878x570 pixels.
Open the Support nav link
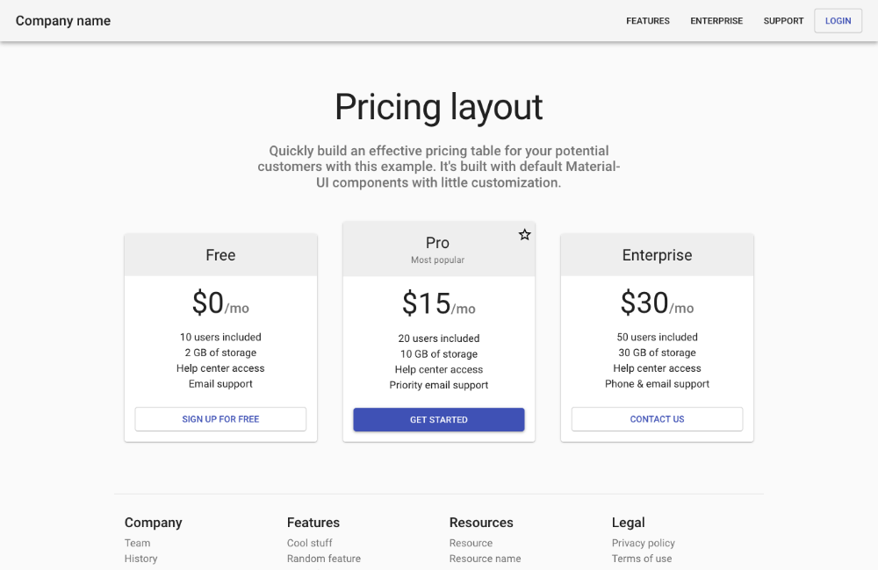783,21
